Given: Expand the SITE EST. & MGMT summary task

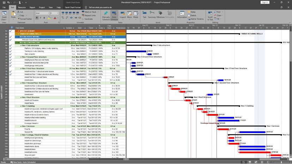Looking at the screenshot, I should (18, 31).
